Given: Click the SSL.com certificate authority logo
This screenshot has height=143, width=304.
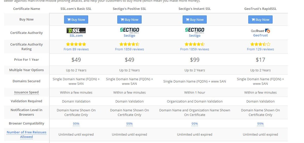Looking at the screenshot, I should 76,31.
